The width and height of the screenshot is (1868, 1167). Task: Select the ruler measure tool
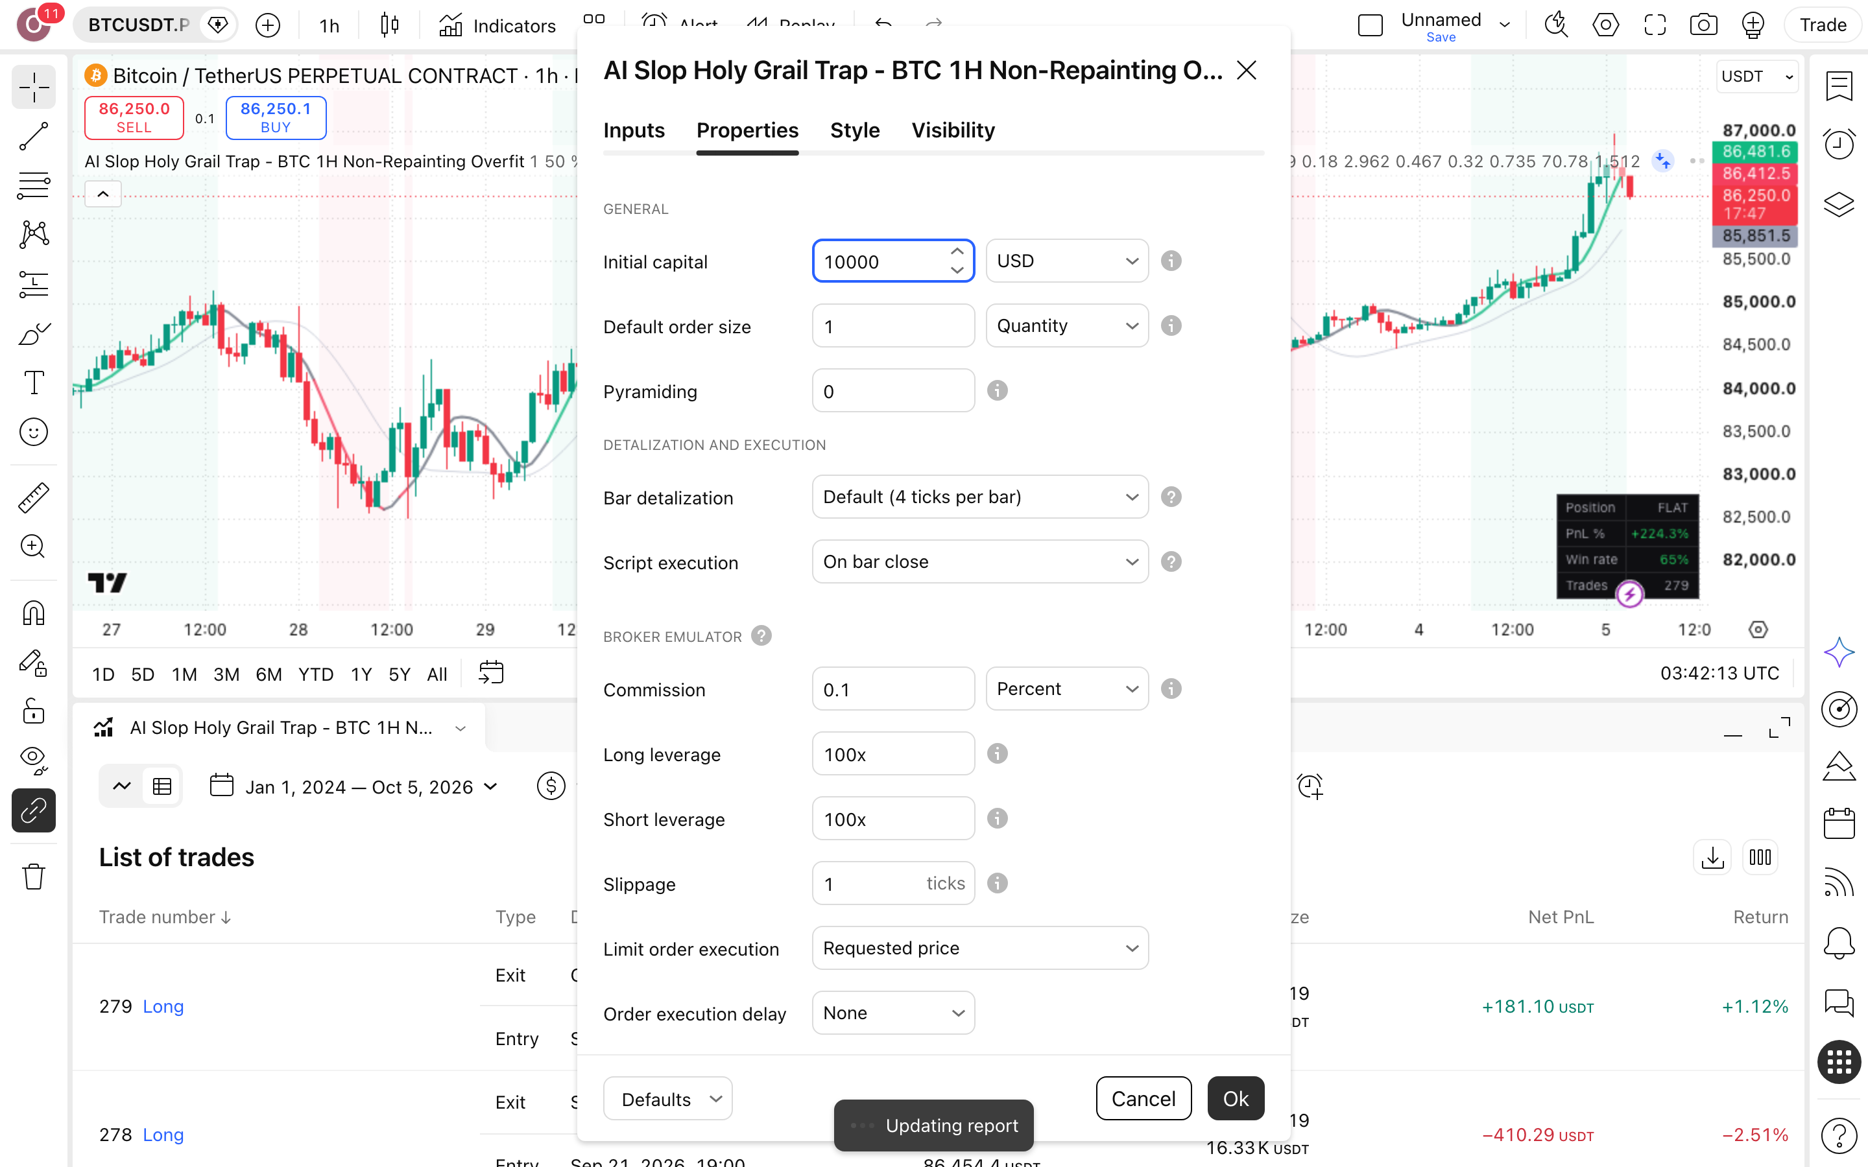33,498
